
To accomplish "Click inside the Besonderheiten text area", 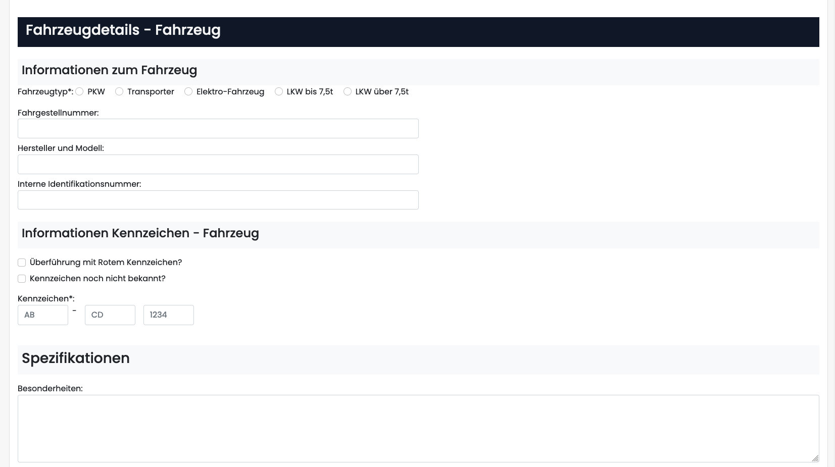I will tap(418, 428).
